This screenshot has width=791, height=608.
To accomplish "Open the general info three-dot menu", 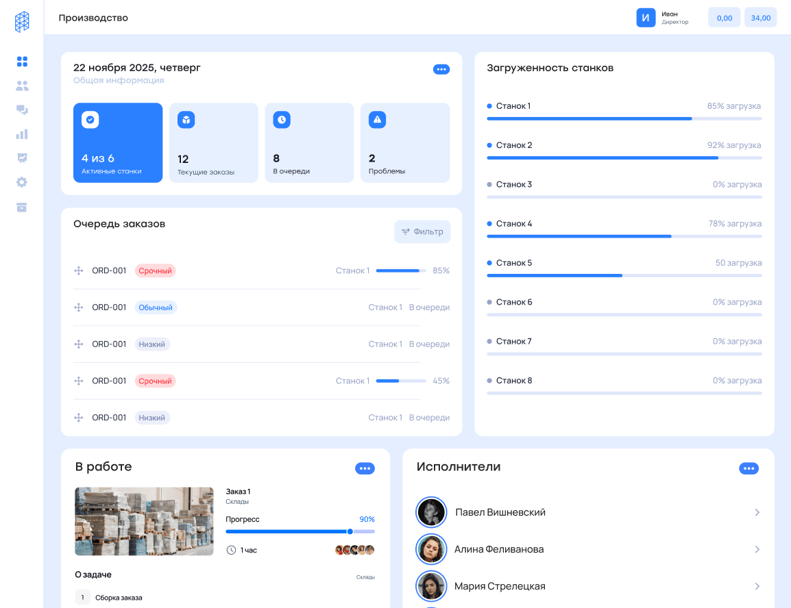I will 441,69.
